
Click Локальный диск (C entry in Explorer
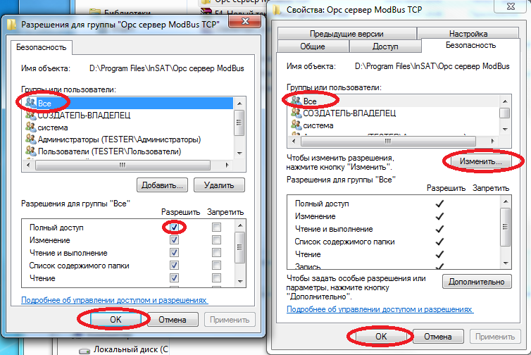tap(131, 349)
